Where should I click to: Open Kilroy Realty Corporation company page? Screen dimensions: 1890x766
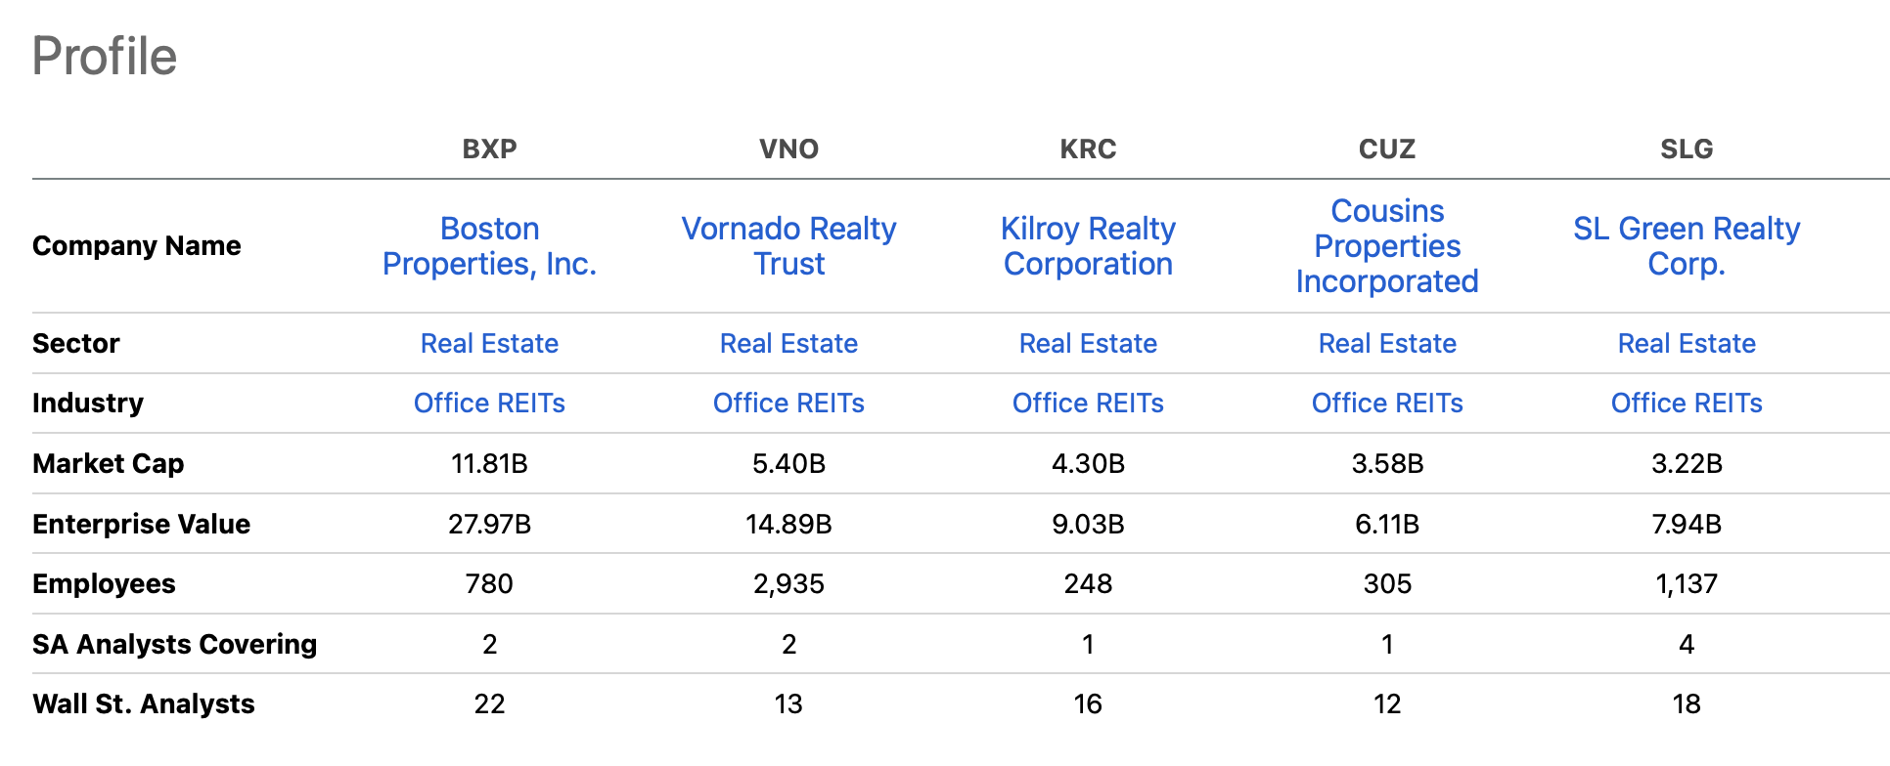tap(1088, 246)
